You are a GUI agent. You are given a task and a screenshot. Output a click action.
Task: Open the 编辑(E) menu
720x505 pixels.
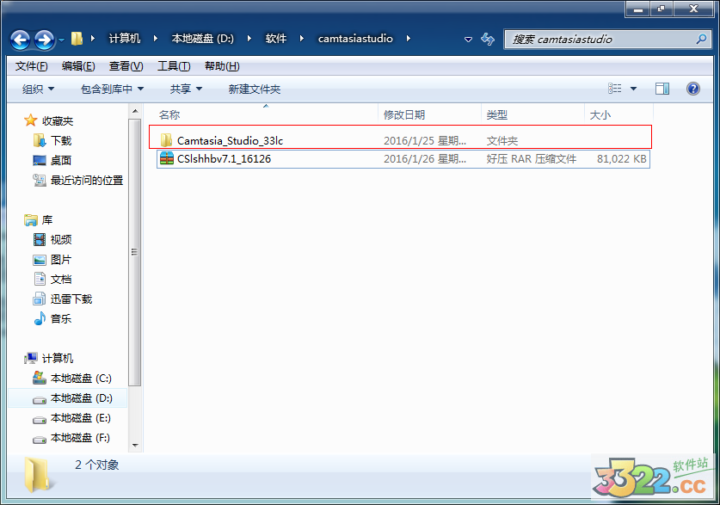click(78, 66)
